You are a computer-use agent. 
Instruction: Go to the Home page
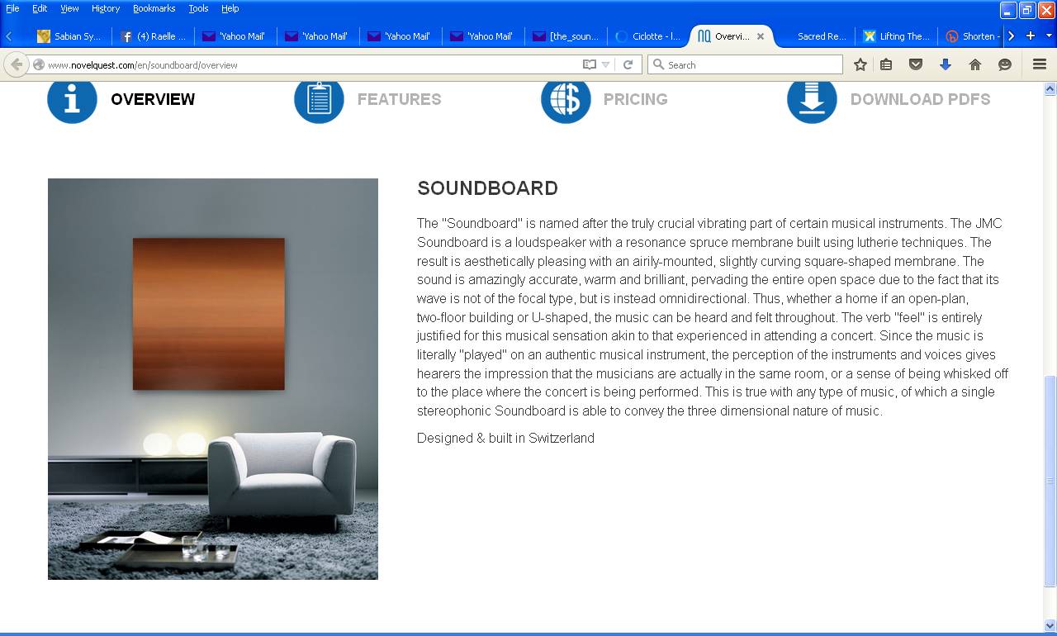(x=975, y=64)
